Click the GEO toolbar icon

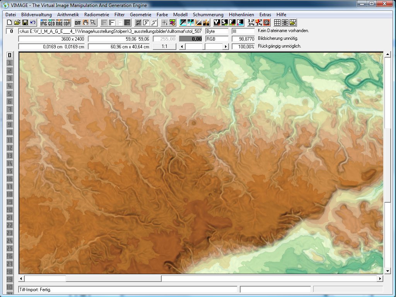pyautogui.click(x=51, y=22)
